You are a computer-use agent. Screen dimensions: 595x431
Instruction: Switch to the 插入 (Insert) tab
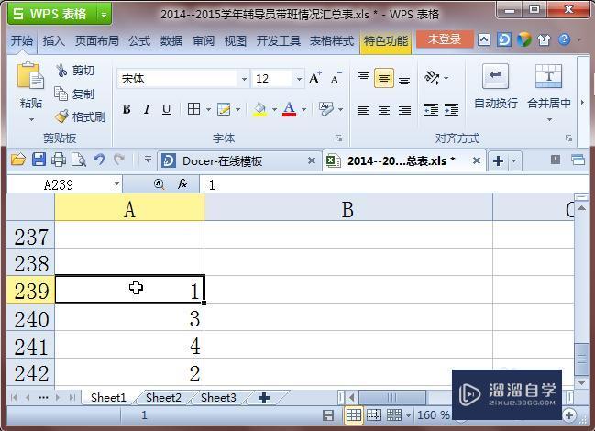(53, 40)
